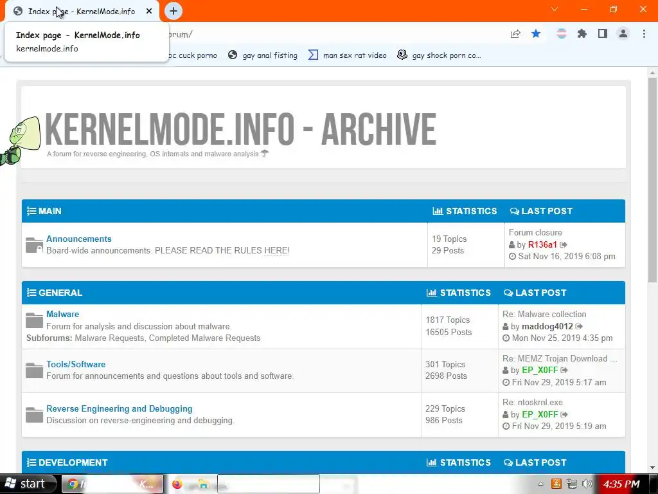The width and height of the screenshot is (658, 494).
Task: Open a new browser tab
Action: [x=173, y=12]
